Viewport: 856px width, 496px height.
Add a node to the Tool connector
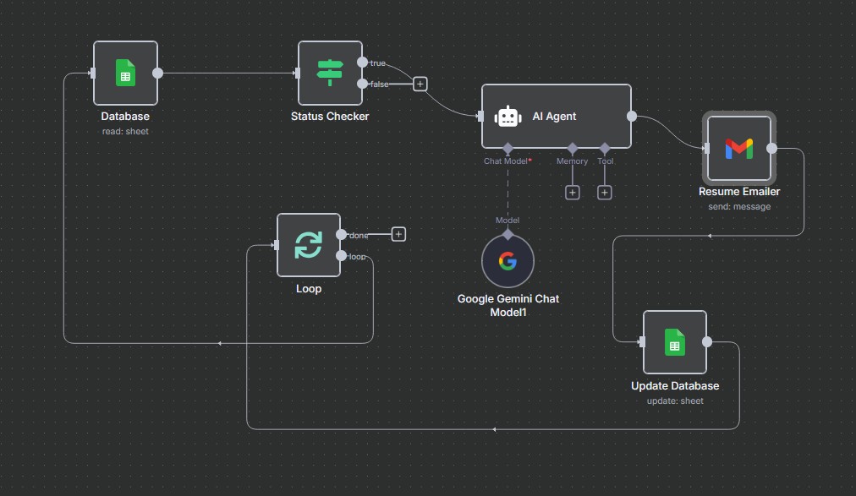coord(605,193)
